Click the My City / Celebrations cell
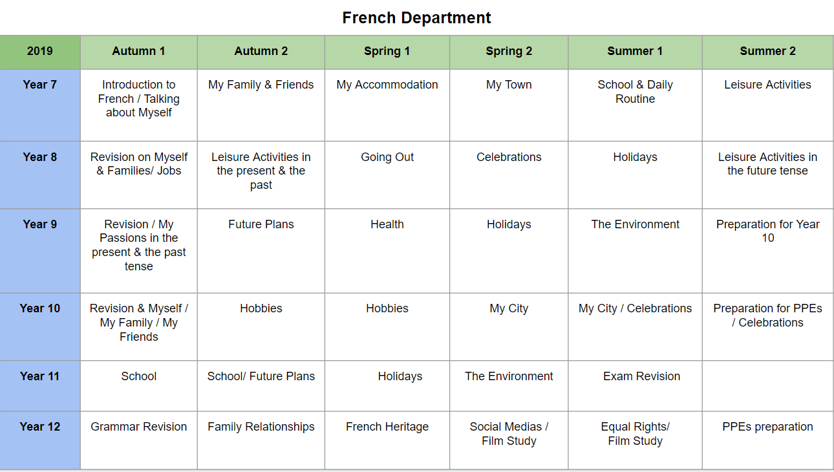This screenshot has width=834, height=472. tap(635, 327)
